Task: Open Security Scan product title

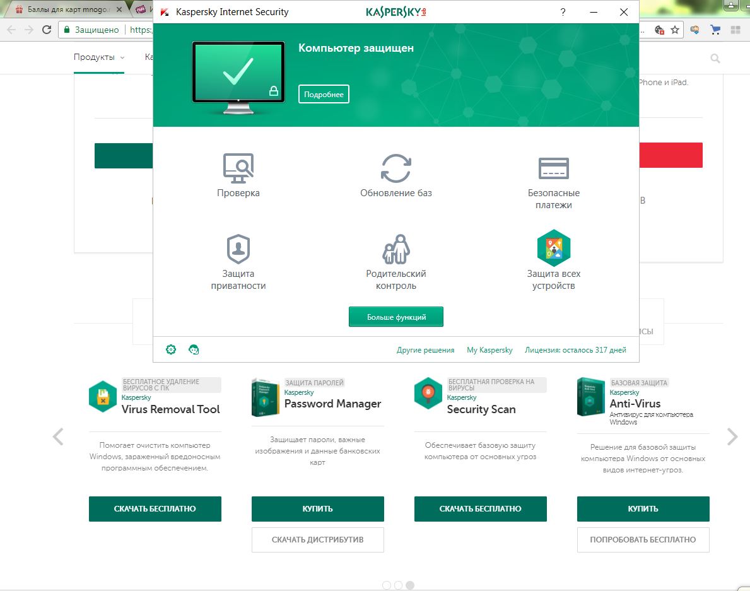Action: pyautogui.click(x=481, y=409)
